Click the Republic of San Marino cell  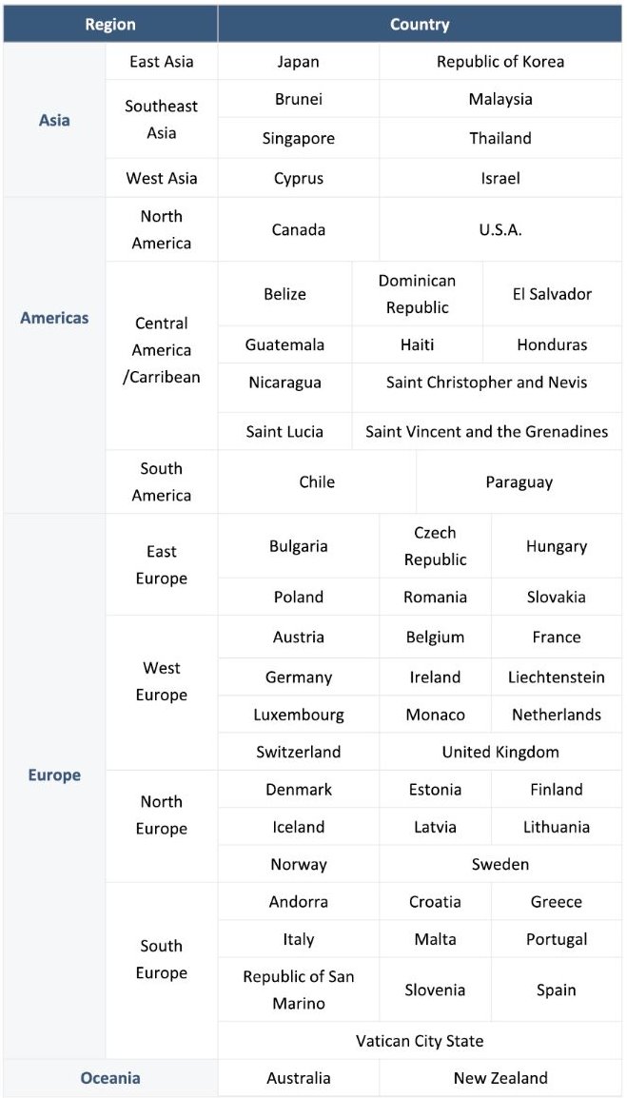pyautogui.click(x=299, y=990)
